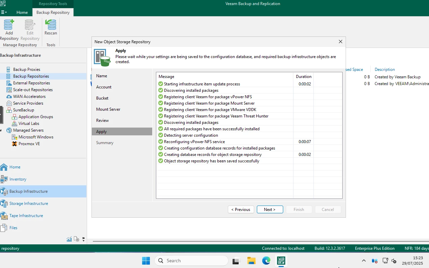Image resolution: width=429 pixels, height=268 pixels.
Task: Click the disabled Finish button
Action: pos(299,210)
